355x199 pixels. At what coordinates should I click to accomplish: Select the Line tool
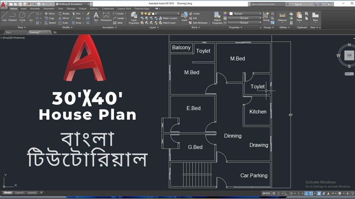[4, 17]
